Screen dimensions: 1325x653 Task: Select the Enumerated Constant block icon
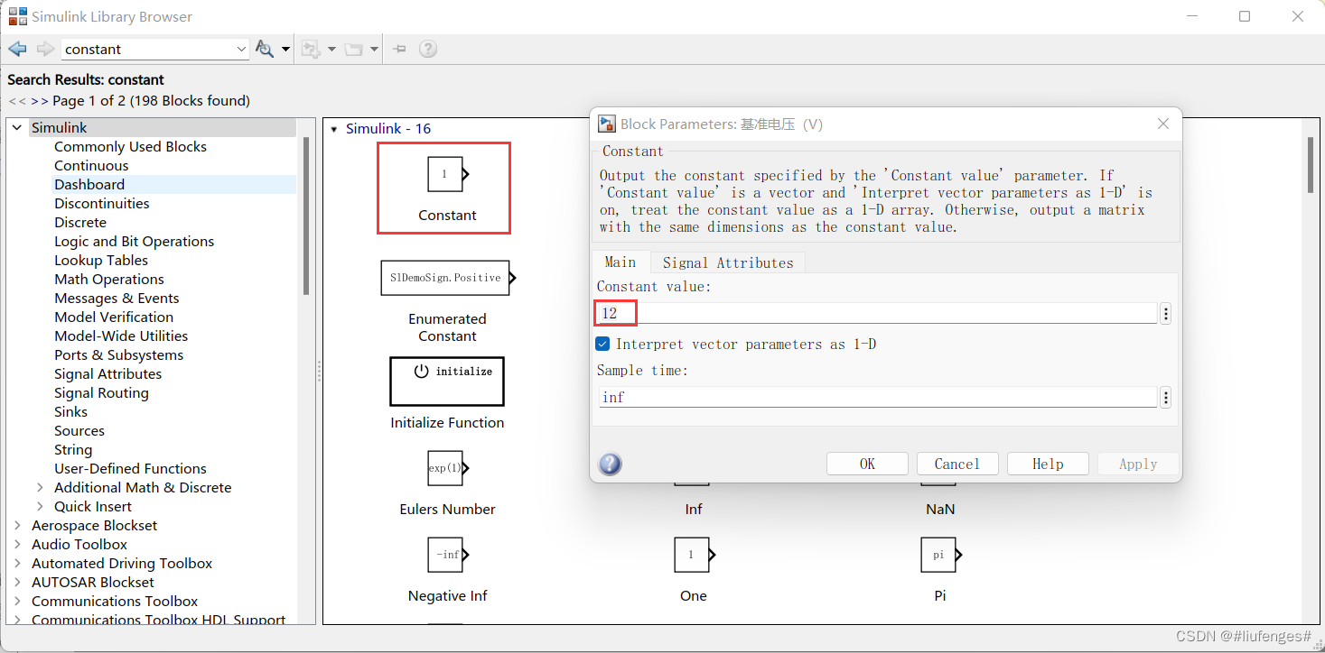(448, 278)
